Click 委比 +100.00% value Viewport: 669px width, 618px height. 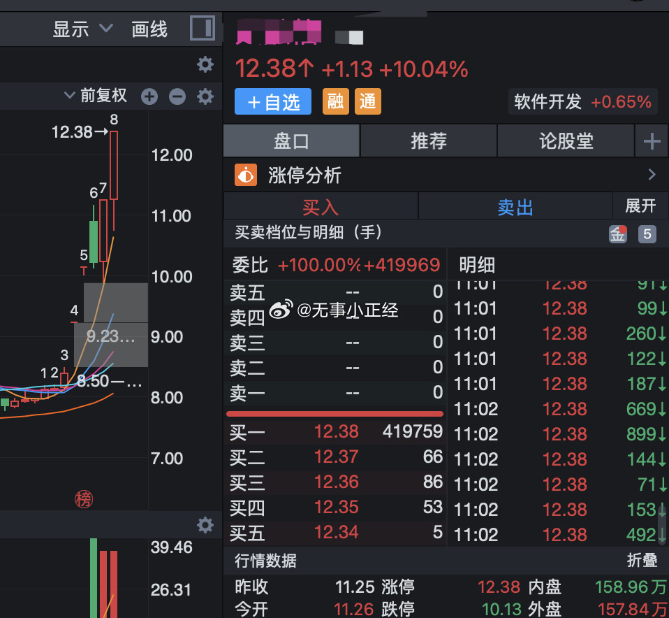(319, 265)
